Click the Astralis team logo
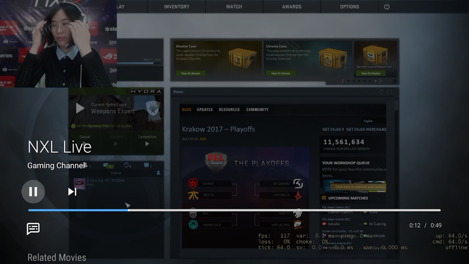The width and height of the screenshot is (469, 264). [x=297, y=195]
